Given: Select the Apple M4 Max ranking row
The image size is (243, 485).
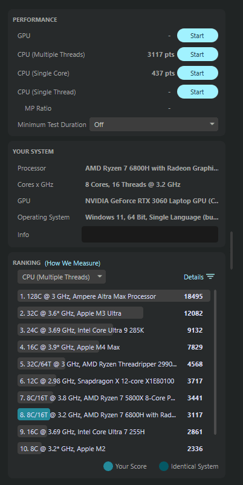Looking at the screenshot, I should (x=114, y=347).
